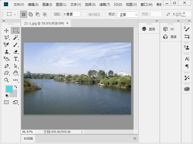Collapse the rightmost icon panel column
This screenshot has height=144, width=193.
click(189, 21)
